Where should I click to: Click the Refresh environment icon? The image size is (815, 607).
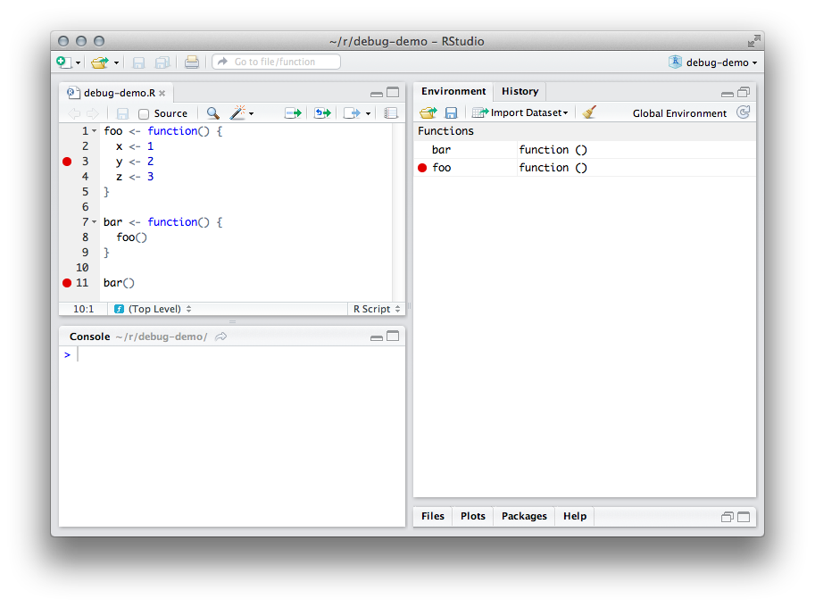[744, 112]
